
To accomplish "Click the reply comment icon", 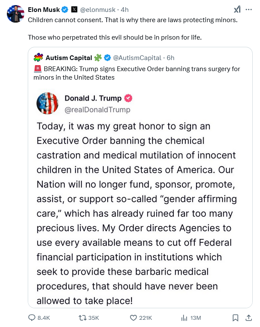I will click(x=32, y=318).
